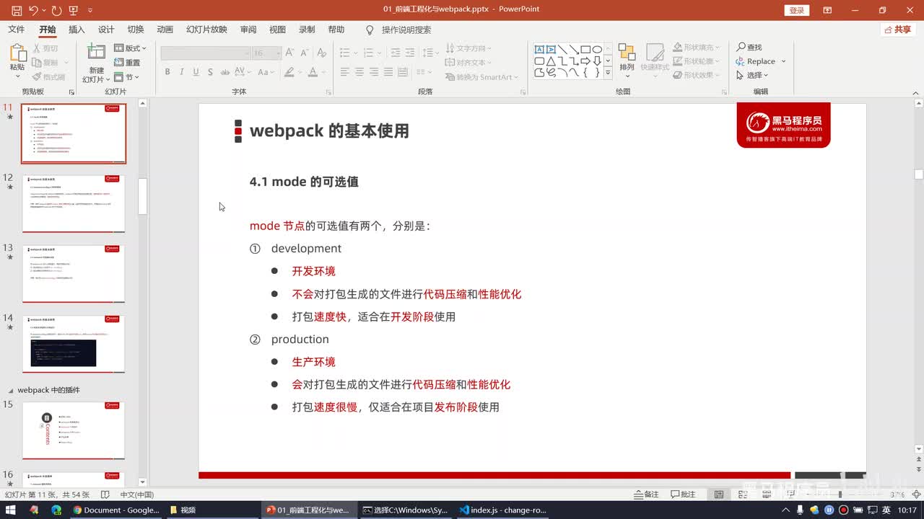Select the right arrow shape in gallery
Screen dimensions: 924x519
coord(585,61)
